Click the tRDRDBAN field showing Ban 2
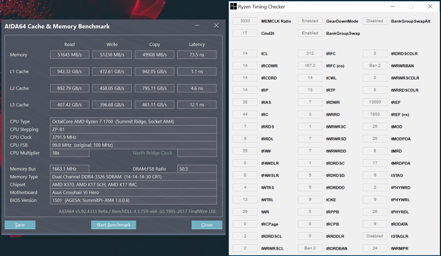 point(310,248)
